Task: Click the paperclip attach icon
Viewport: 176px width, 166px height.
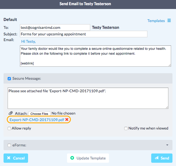Action: 11,113
